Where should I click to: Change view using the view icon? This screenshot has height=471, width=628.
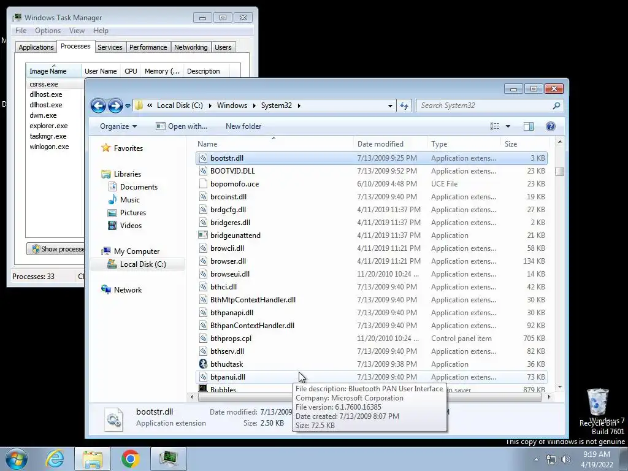[495, 126]
